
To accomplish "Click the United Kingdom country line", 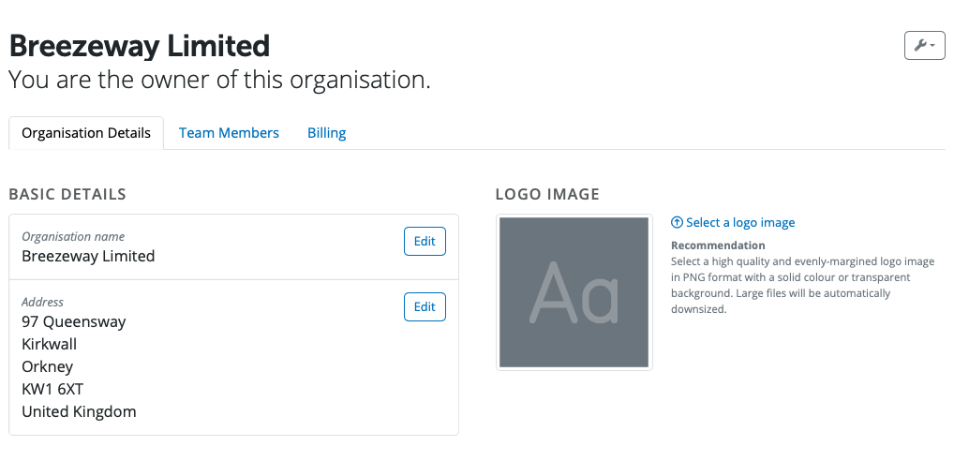I will coord(79,411).
